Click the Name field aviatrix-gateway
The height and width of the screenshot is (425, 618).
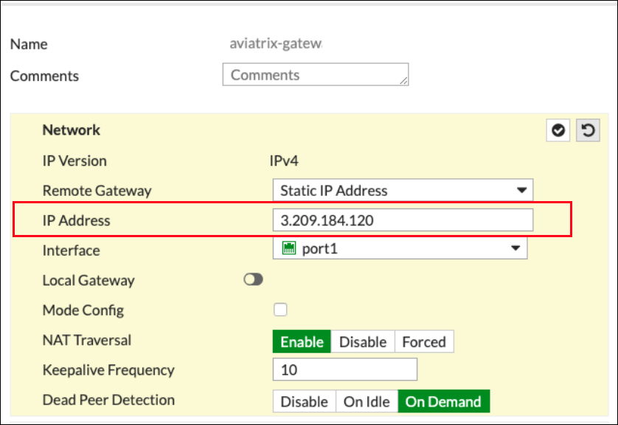point(276,43)
